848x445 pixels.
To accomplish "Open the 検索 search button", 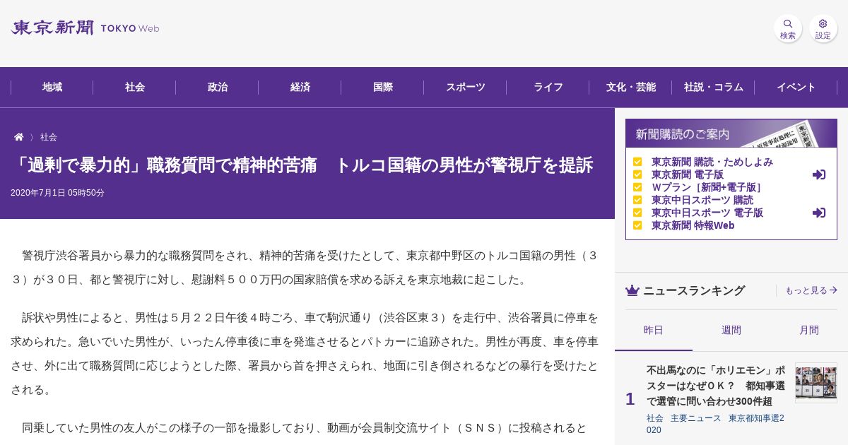I will click(x=788, y=28).
